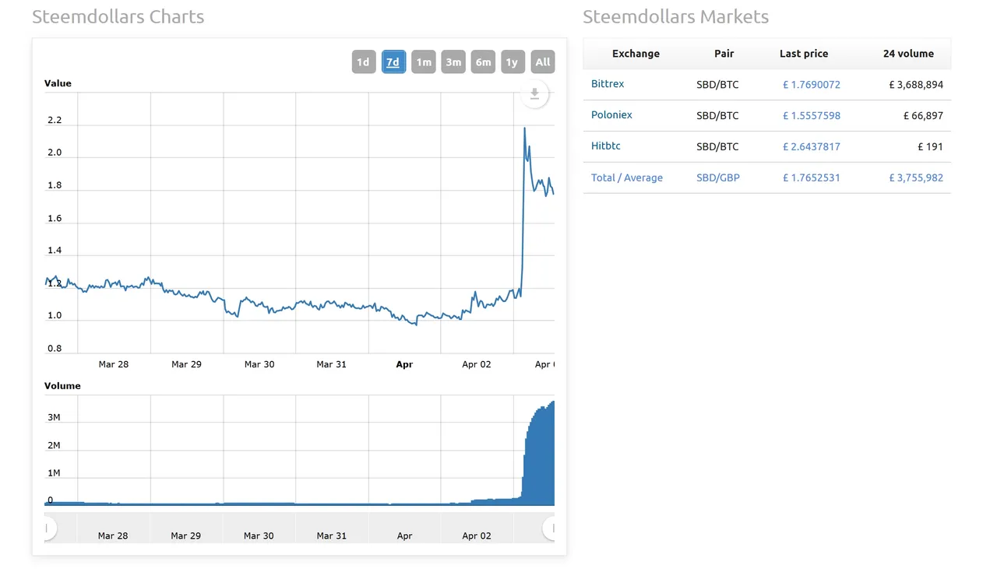The image size is (997, 569).
Task: Click Poloniex last price £ 1.5557598
Action: (x=812, y=115)
